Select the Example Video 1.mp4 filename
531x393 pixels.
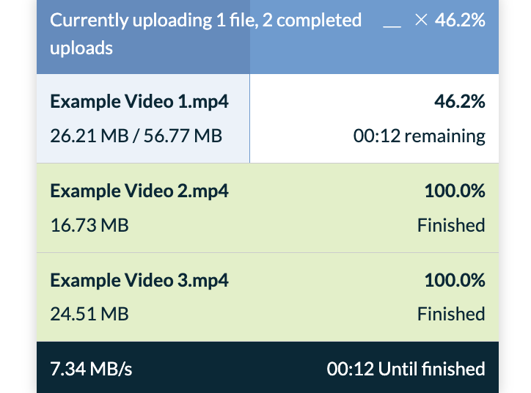click(x=139, y=101)
